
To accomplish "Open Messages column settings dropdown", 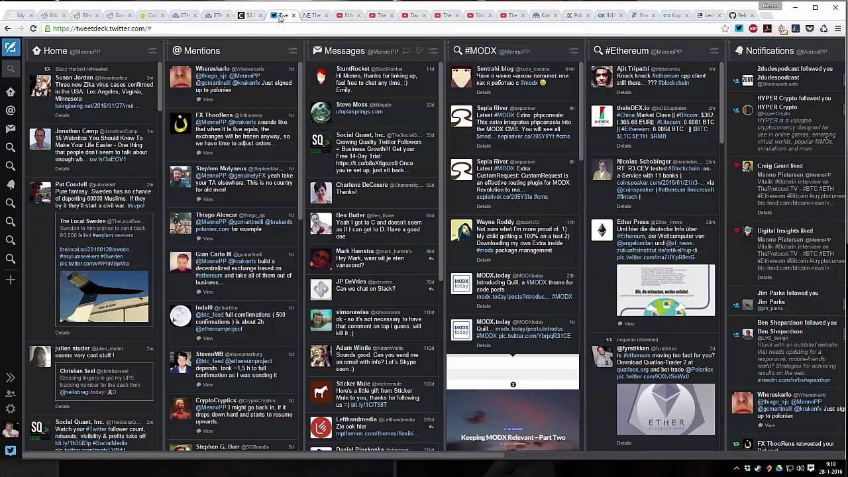I will tap(433, 51).
